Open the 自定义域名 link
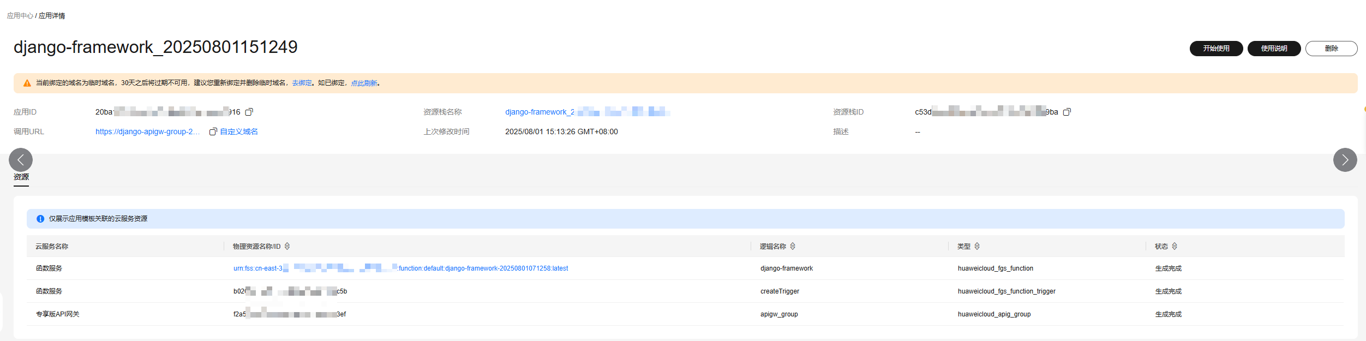This screenshot has width=1366, height=341. pos(239,131)
